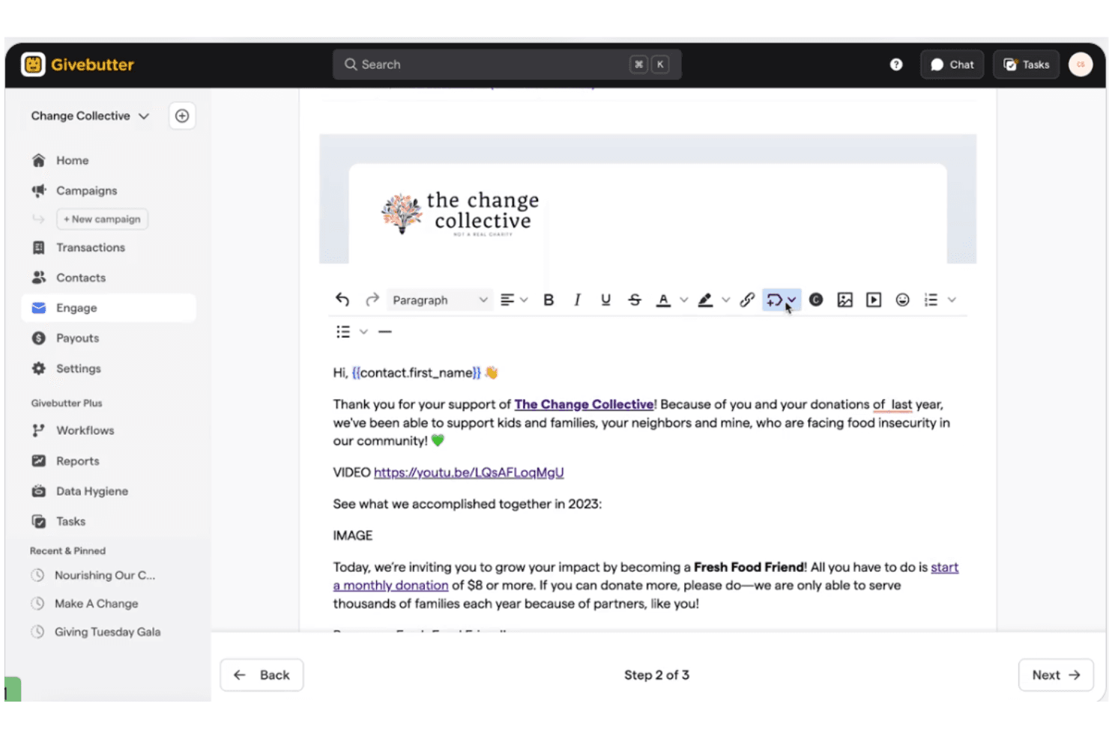Go back with the Back button
This screenshot has width=1109, height=739.
(262, 675)
